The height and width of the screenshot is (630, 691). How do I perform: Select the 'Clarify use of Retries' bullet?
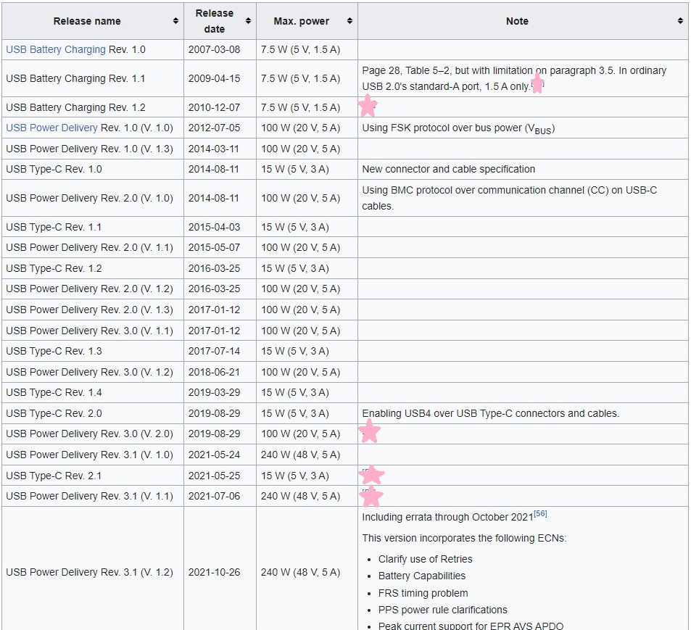426,559
